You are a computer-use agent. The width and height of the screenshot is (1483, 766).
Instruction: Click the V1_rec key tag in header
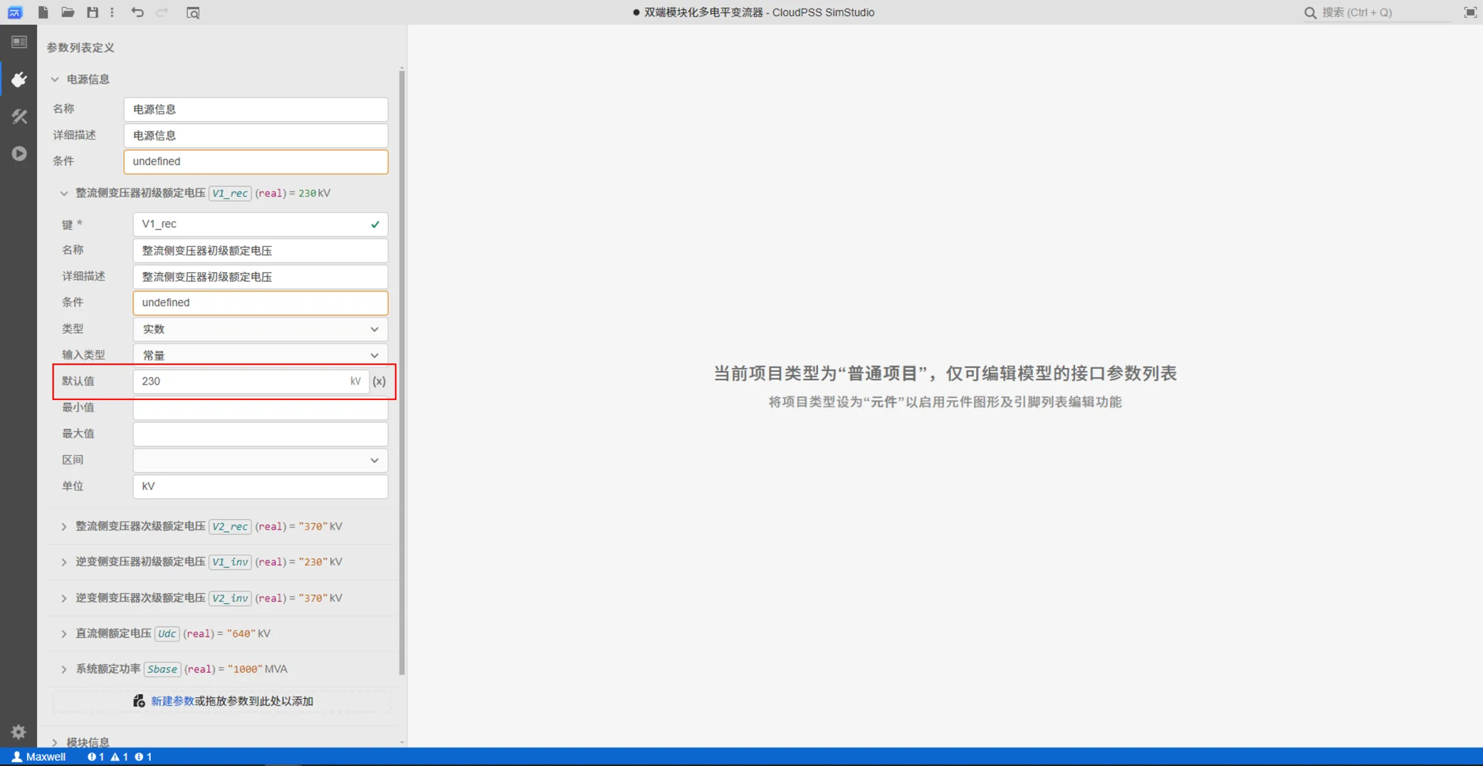pyautogui.click(x=230, y=193)
